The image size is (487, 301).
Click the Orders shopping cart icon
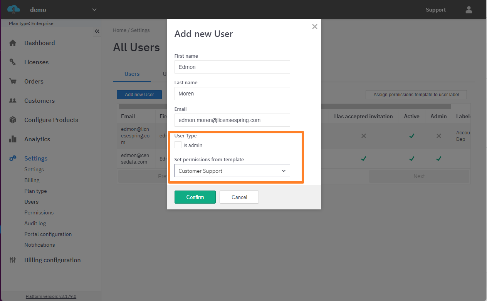pos(13,82)
